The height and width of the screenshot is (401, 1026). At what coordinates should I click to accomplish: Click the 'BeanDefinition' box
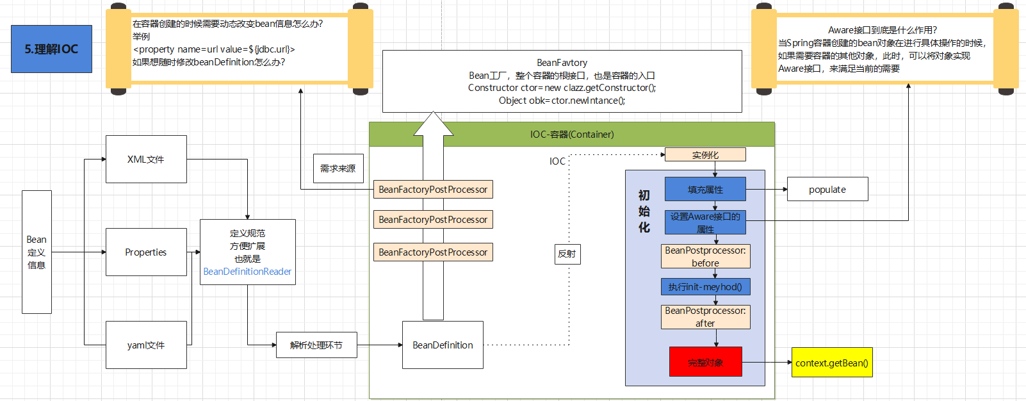pyautogui.click(x=443, y=345)
